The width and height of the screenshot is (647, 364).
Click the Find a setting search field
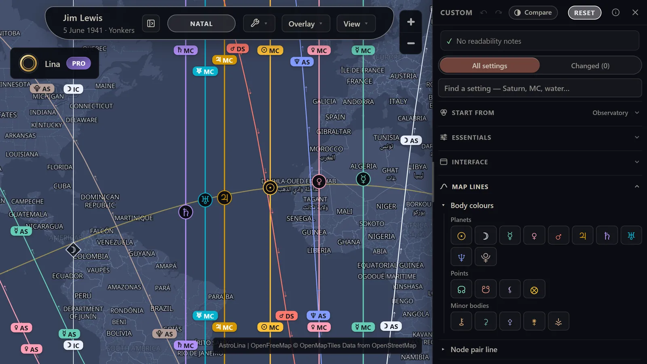(x=540, y=88)
